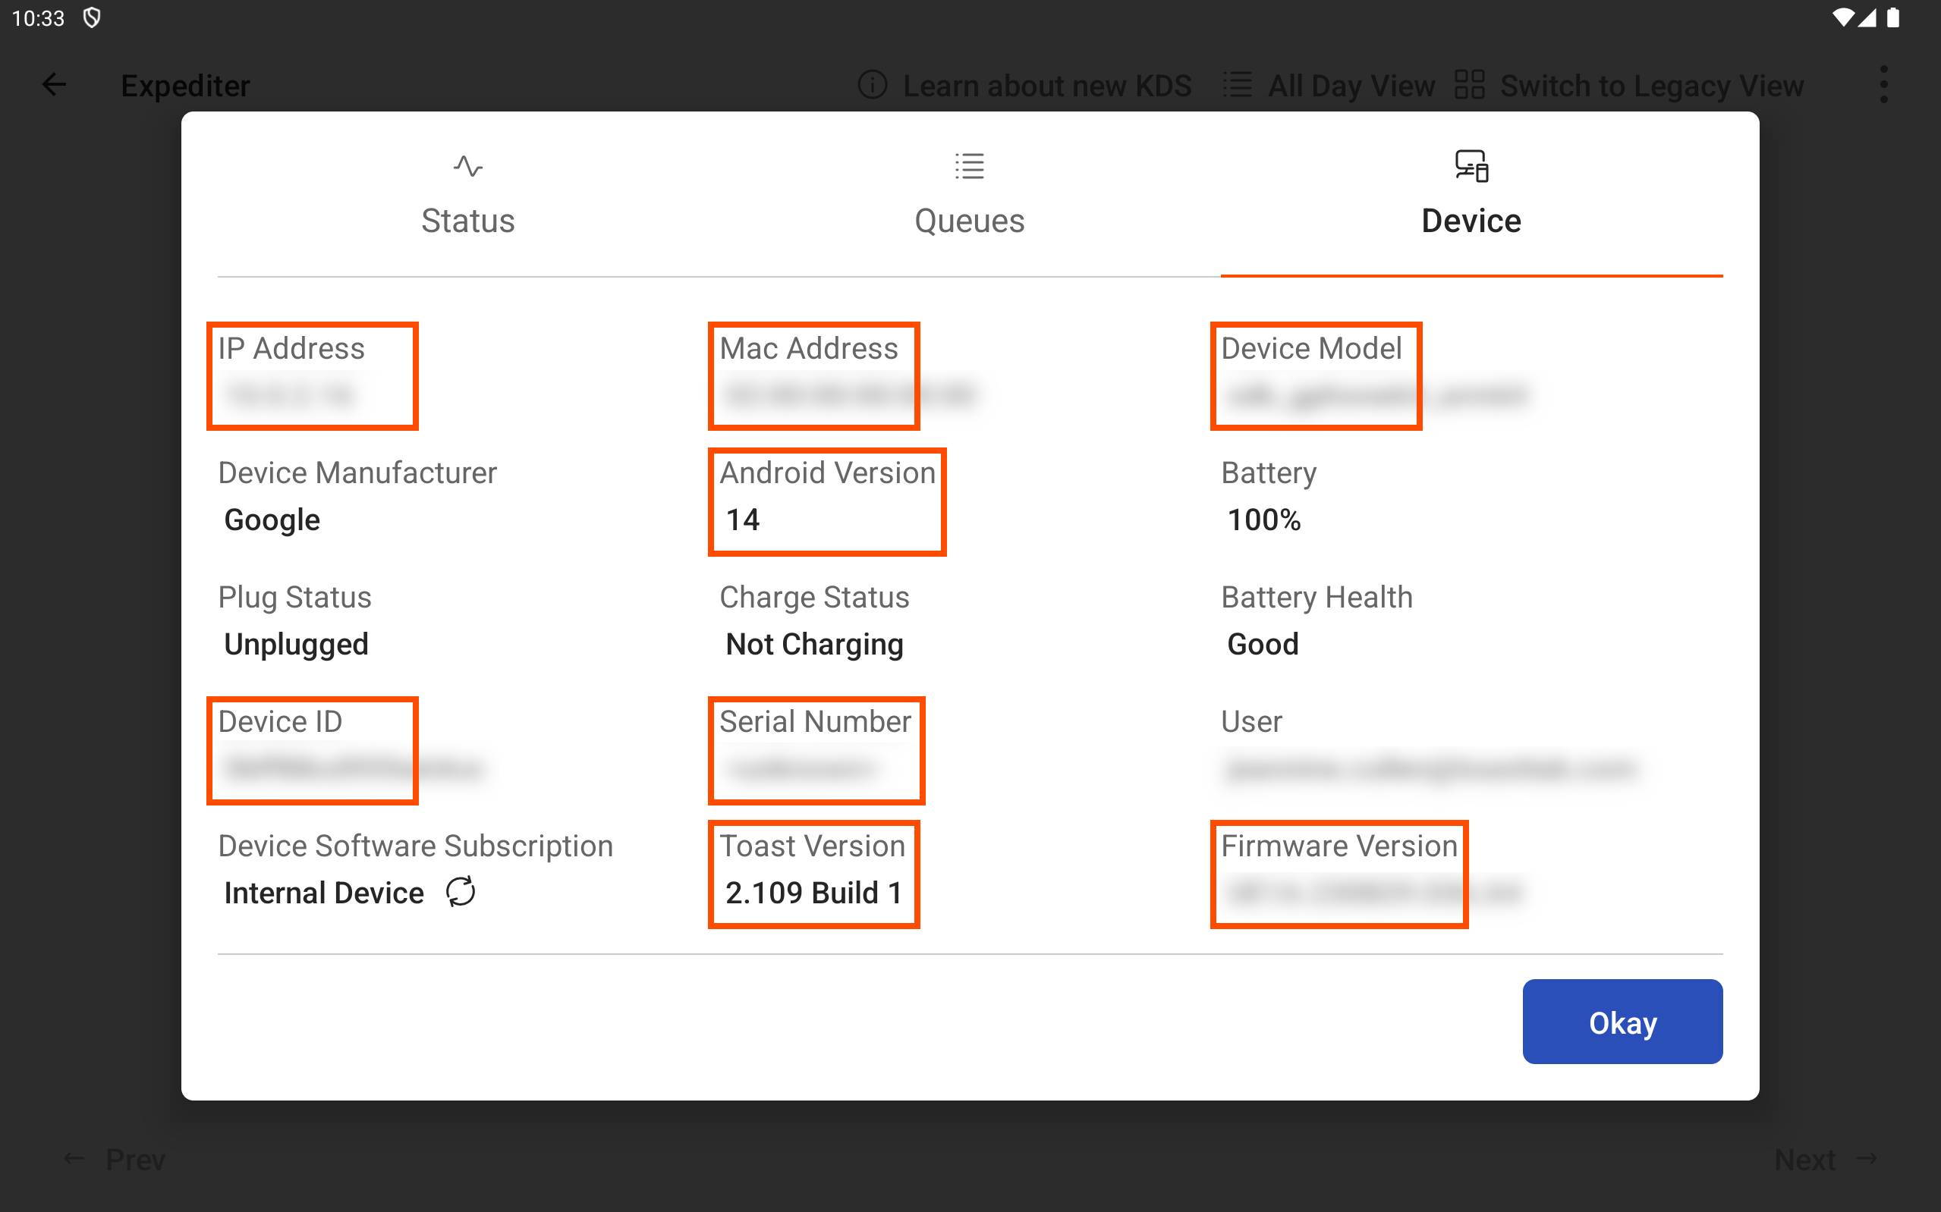Tap the info icon beside Learn about new KDS
Viewport: 1941px width, 1212px height.
point(873,84)
